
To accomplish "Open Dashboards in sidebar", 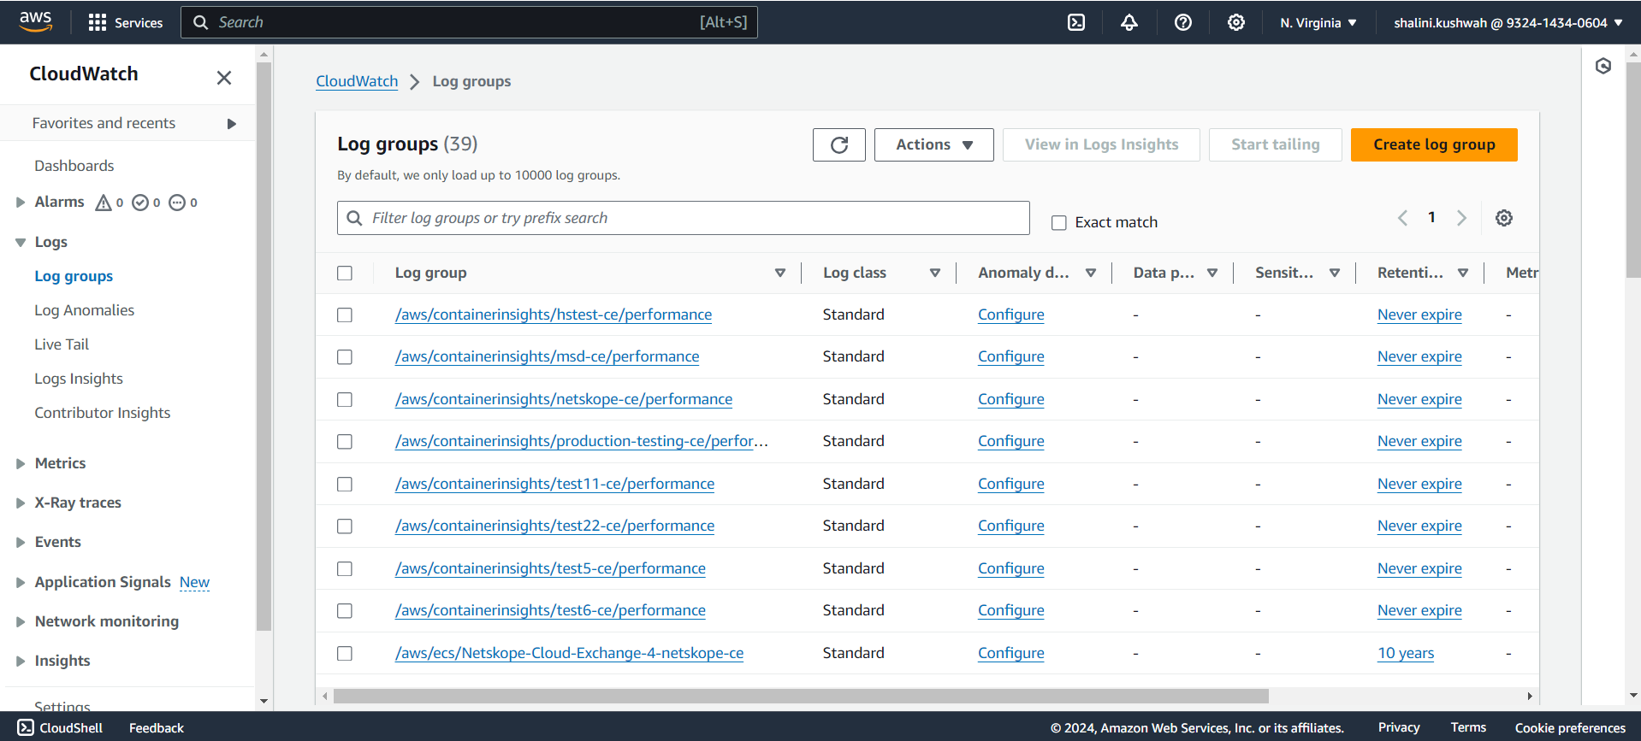I will pyautogui.click(x=74, y=166).
